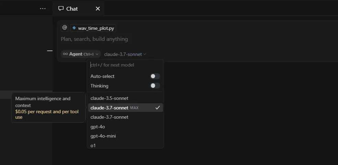
Task: Select the o1 model option
Action: point(125,145)
